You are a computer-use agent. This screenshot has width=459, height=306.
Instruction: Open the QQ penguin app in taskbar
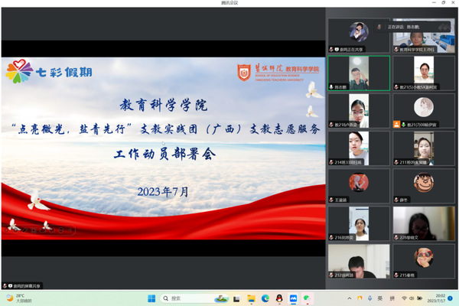[x=278, y=298]
